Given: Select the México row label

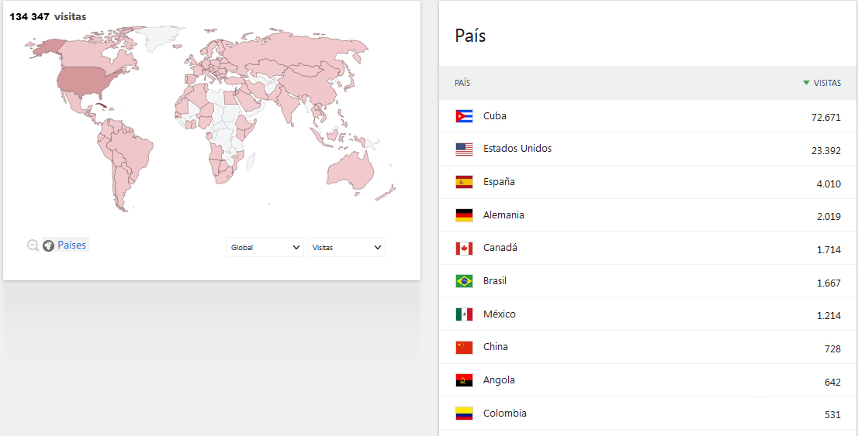Looking at the screenshot, I should pyautogui.click(x=499, y=314).
